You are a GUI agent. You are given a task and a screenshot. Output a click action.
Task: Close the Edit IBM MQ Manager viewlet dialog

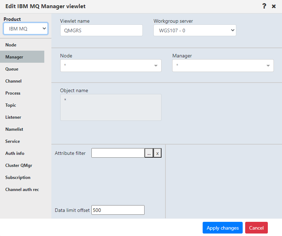tap(274, 6)
